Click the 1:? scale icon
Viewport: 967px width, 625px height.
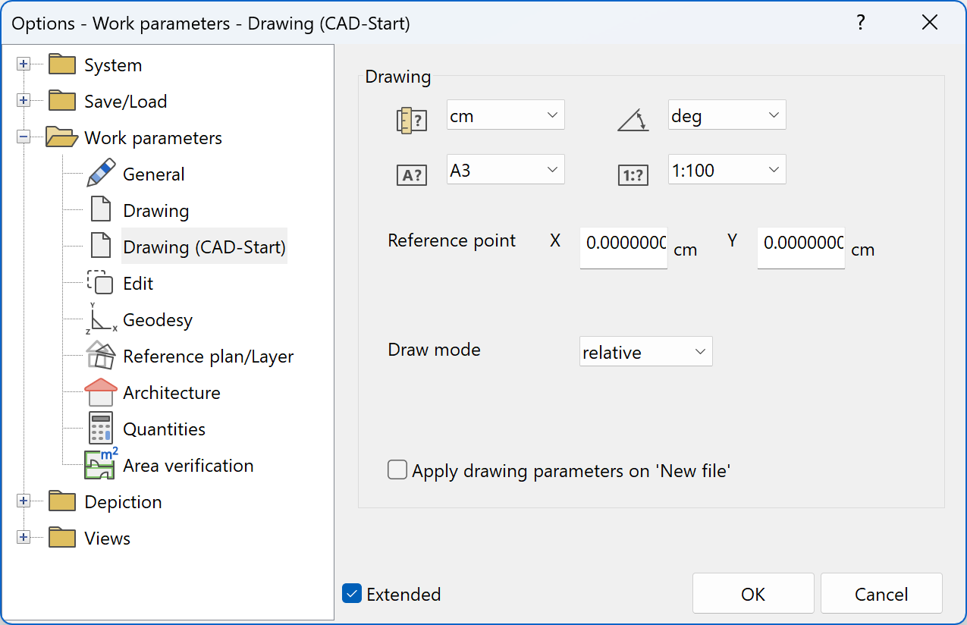pos(633,174)
